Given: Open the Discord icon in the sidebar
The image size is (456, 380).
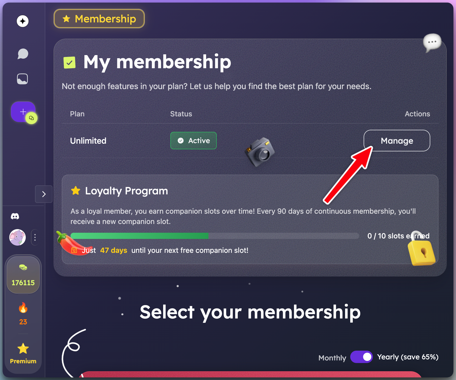Looking at the screenshot, I should pyautogui.click(x=15, y=216).
